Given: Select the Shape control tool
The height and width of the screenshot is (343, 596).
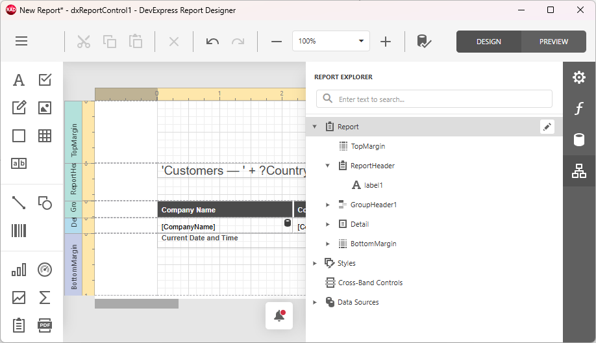Looking at the screenshot, I should (x=45, y=203).
